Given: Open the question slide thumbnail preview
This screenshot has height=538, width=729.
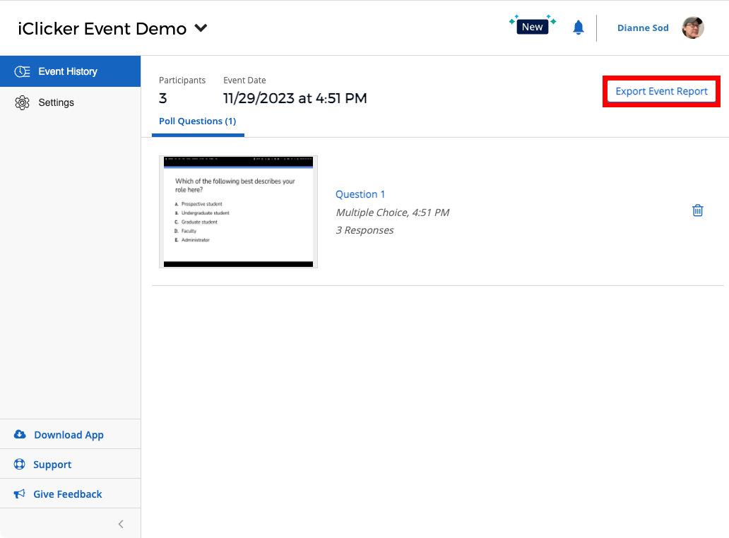Looking at the screenshot, I should pos(238,212).
